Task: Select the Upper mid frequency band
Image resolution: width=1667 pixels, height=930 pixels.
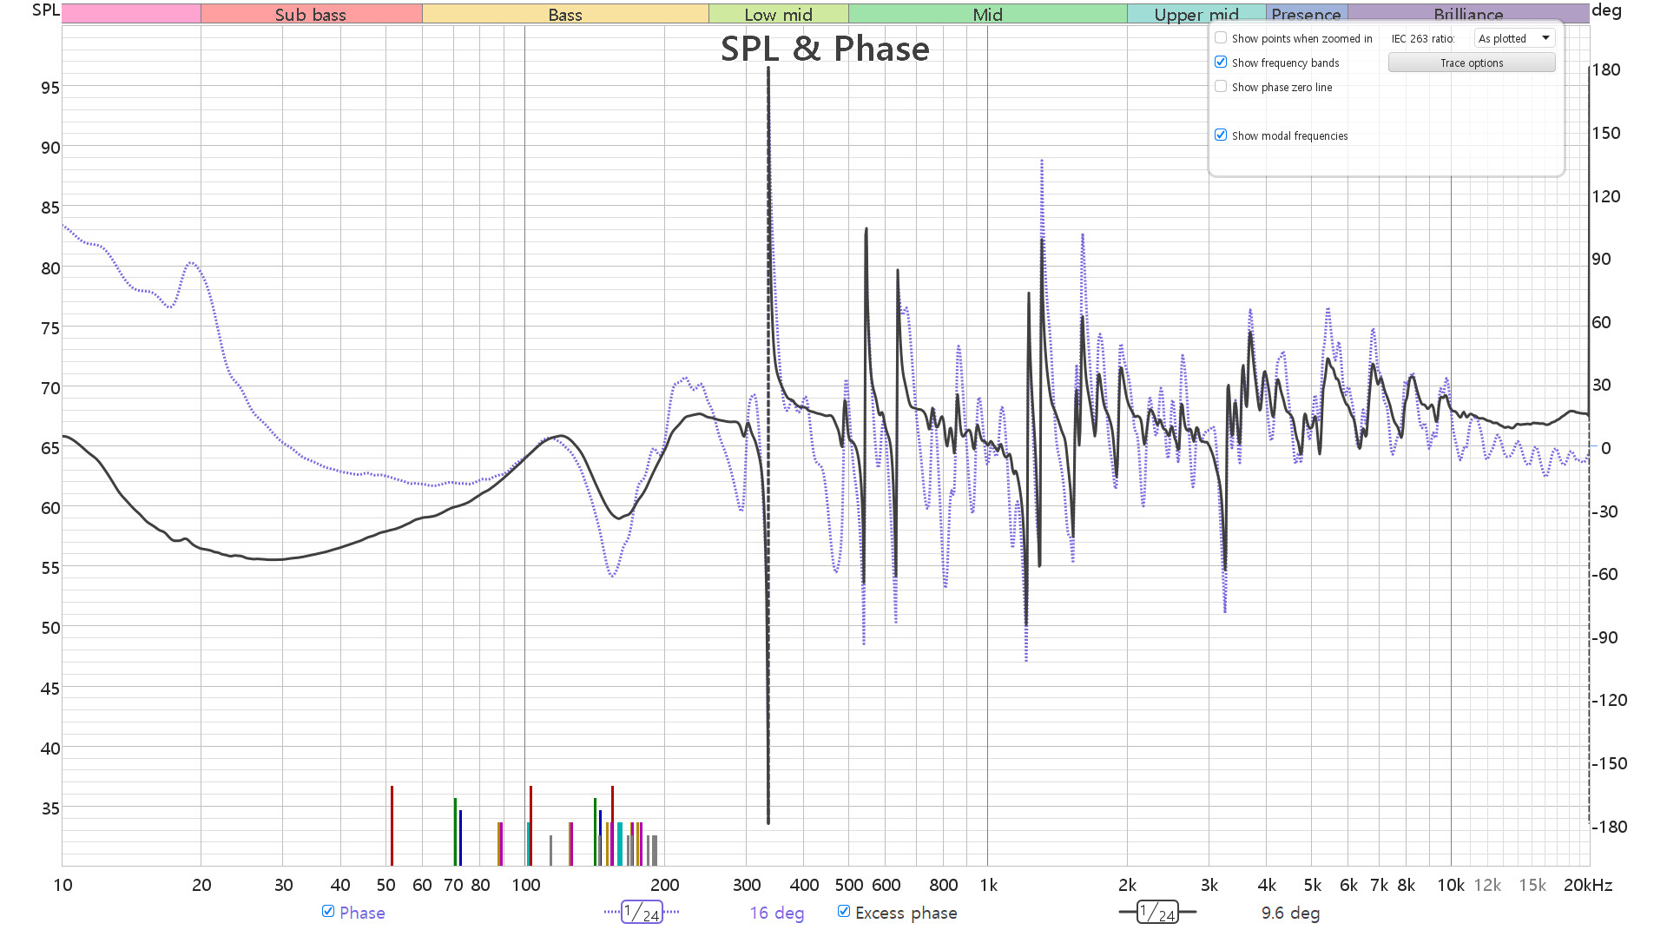Action: (1196, 14)
